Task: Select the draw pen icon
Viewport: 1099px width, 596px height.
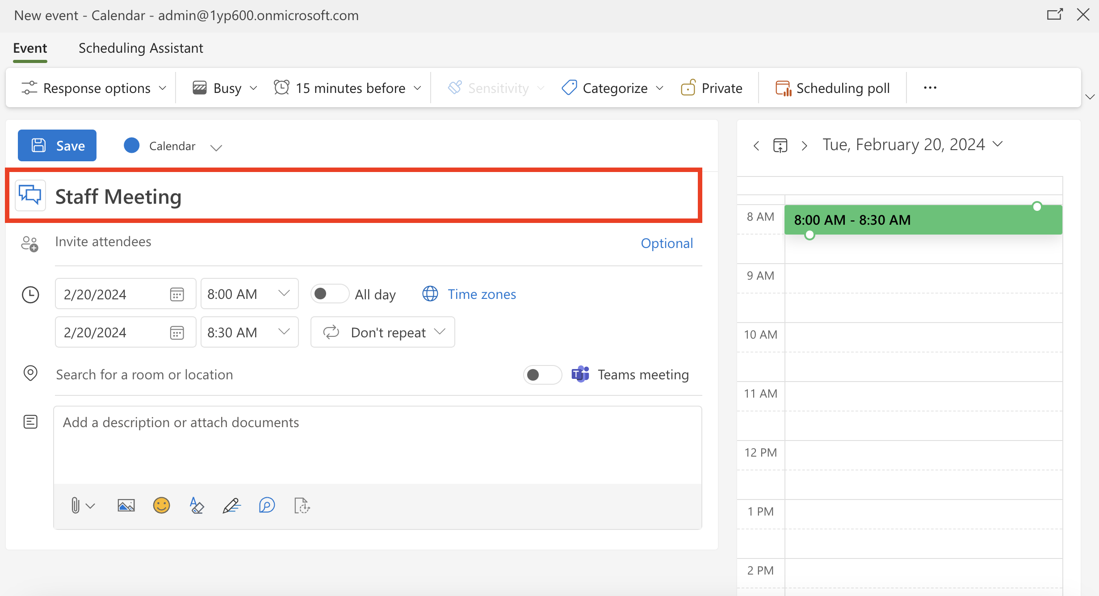Action: pyautogui.click(x=231, y=506)
